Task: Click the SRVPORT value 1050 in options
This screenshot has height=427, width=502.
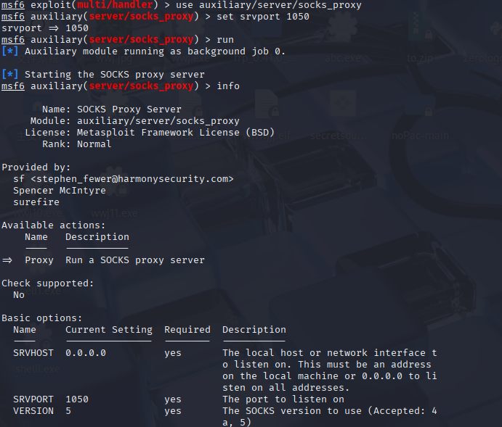Action: pos(77,399)
